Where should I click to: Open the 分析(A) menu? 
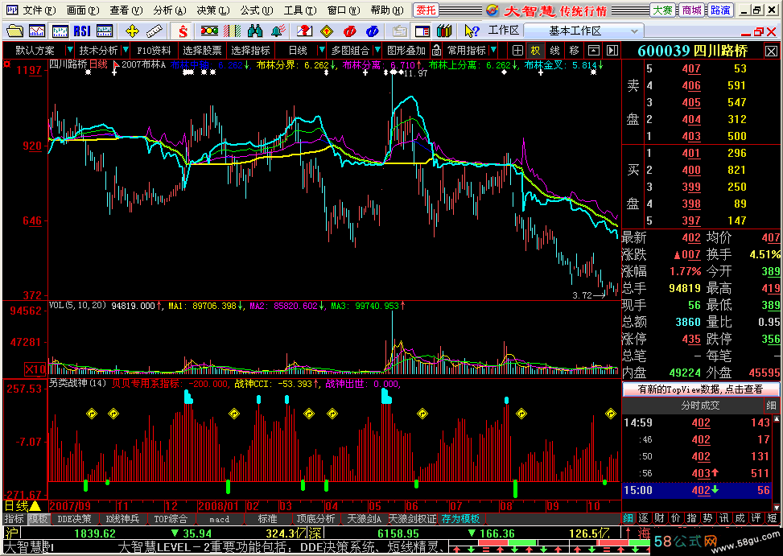coord(169,10)
